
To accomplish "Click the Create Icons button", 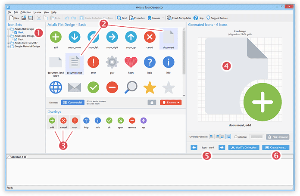I will click(x=276, y=147).
